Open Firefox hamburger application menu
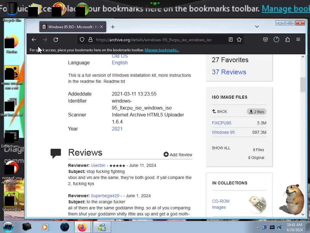Image resolution: width=310 pixels, height=233 pixels. coord(298,39)
